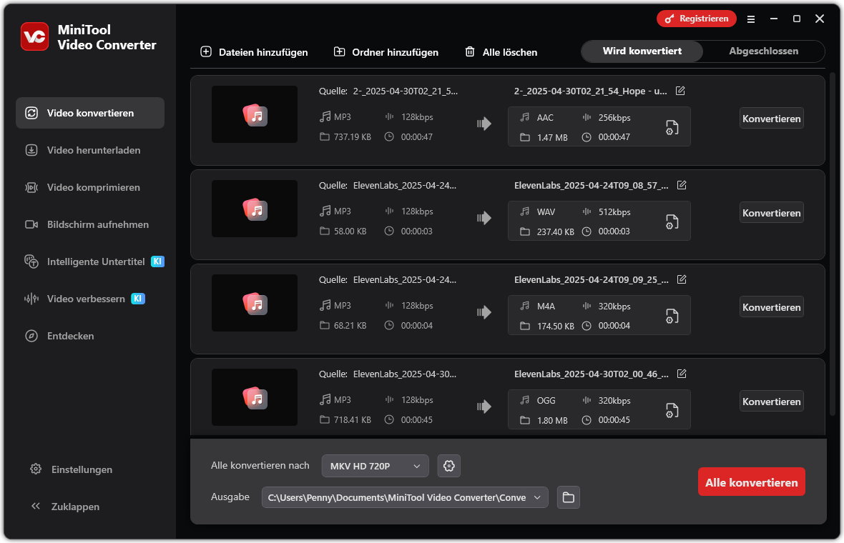Click source name 2-_2025-04-30T02_21_5...

(406, 91)
